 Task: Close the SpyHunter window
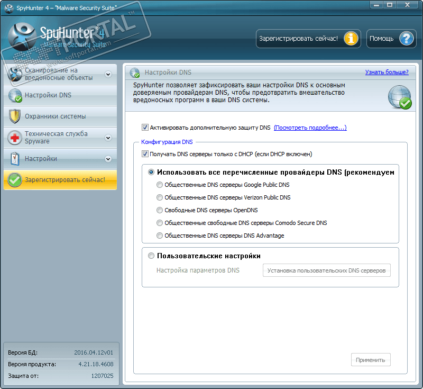(x=408, y=5)
